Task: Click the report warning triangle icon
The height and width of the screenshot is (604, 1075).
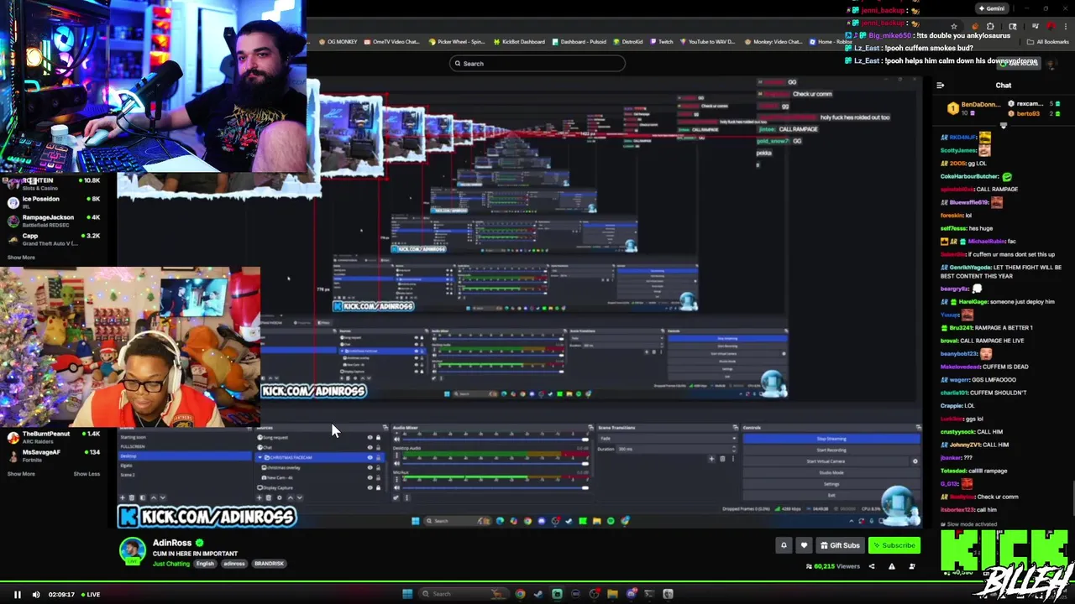Action: pos(892,566)
